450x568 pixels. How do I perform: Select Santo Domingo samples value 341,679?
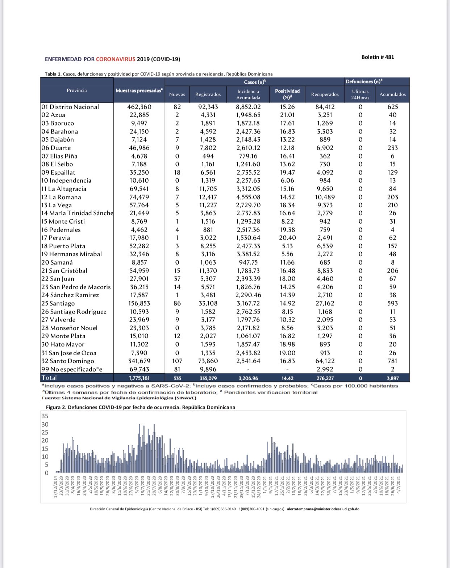coord(139,361)
